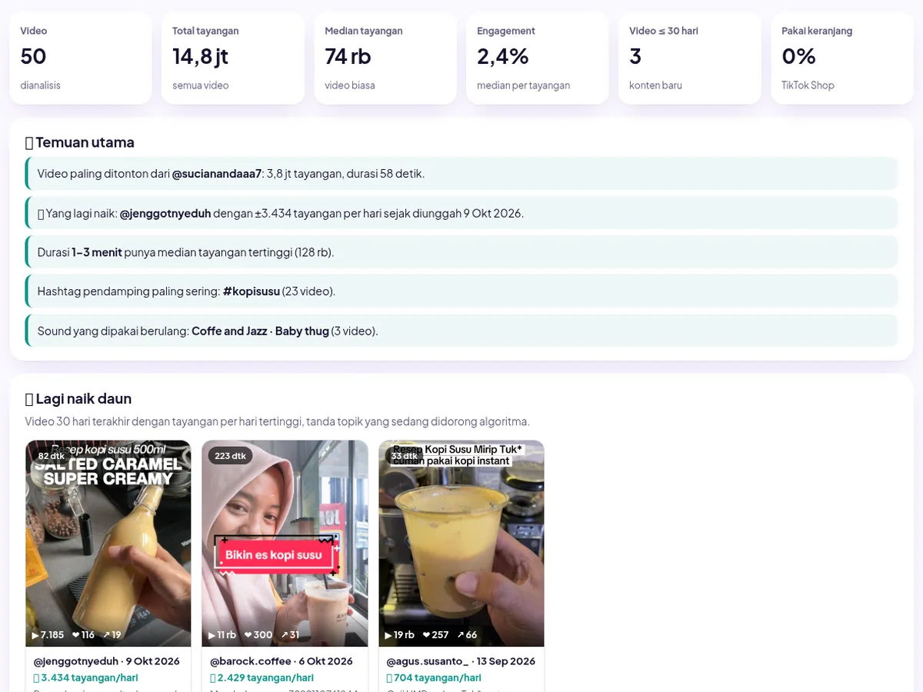Click the icon beside the Lagi naik daun heading
The width and height of the screenshot is (923, 692).
29,399
